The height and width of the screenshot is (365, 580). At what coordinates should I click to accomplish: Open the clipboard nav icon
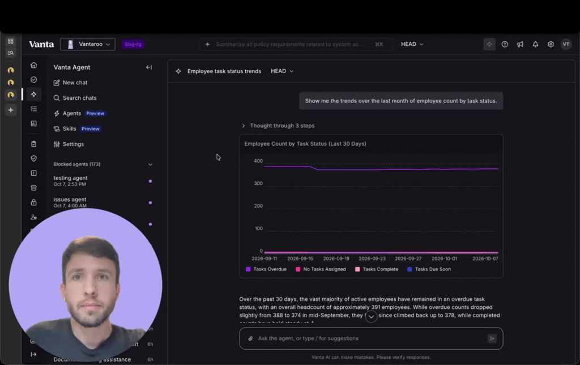click(x=33, y=144)
